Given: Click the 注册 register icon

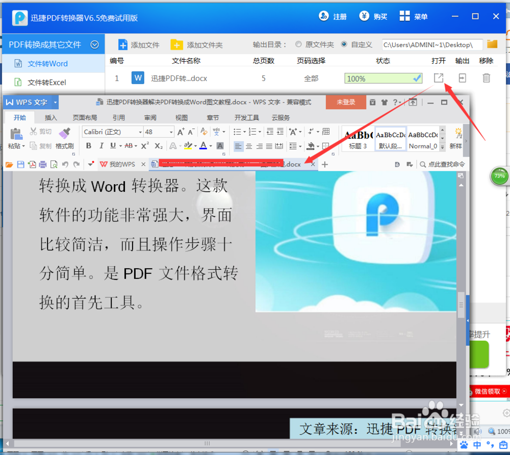Looking at the screenshot, I should point(324,16).
